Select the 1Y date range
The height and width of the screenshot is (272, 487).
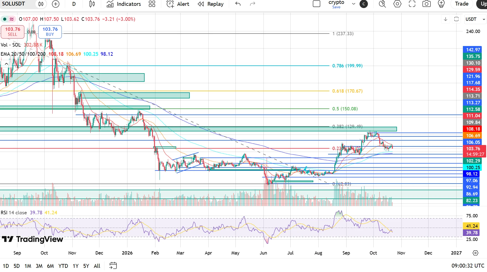75,266
